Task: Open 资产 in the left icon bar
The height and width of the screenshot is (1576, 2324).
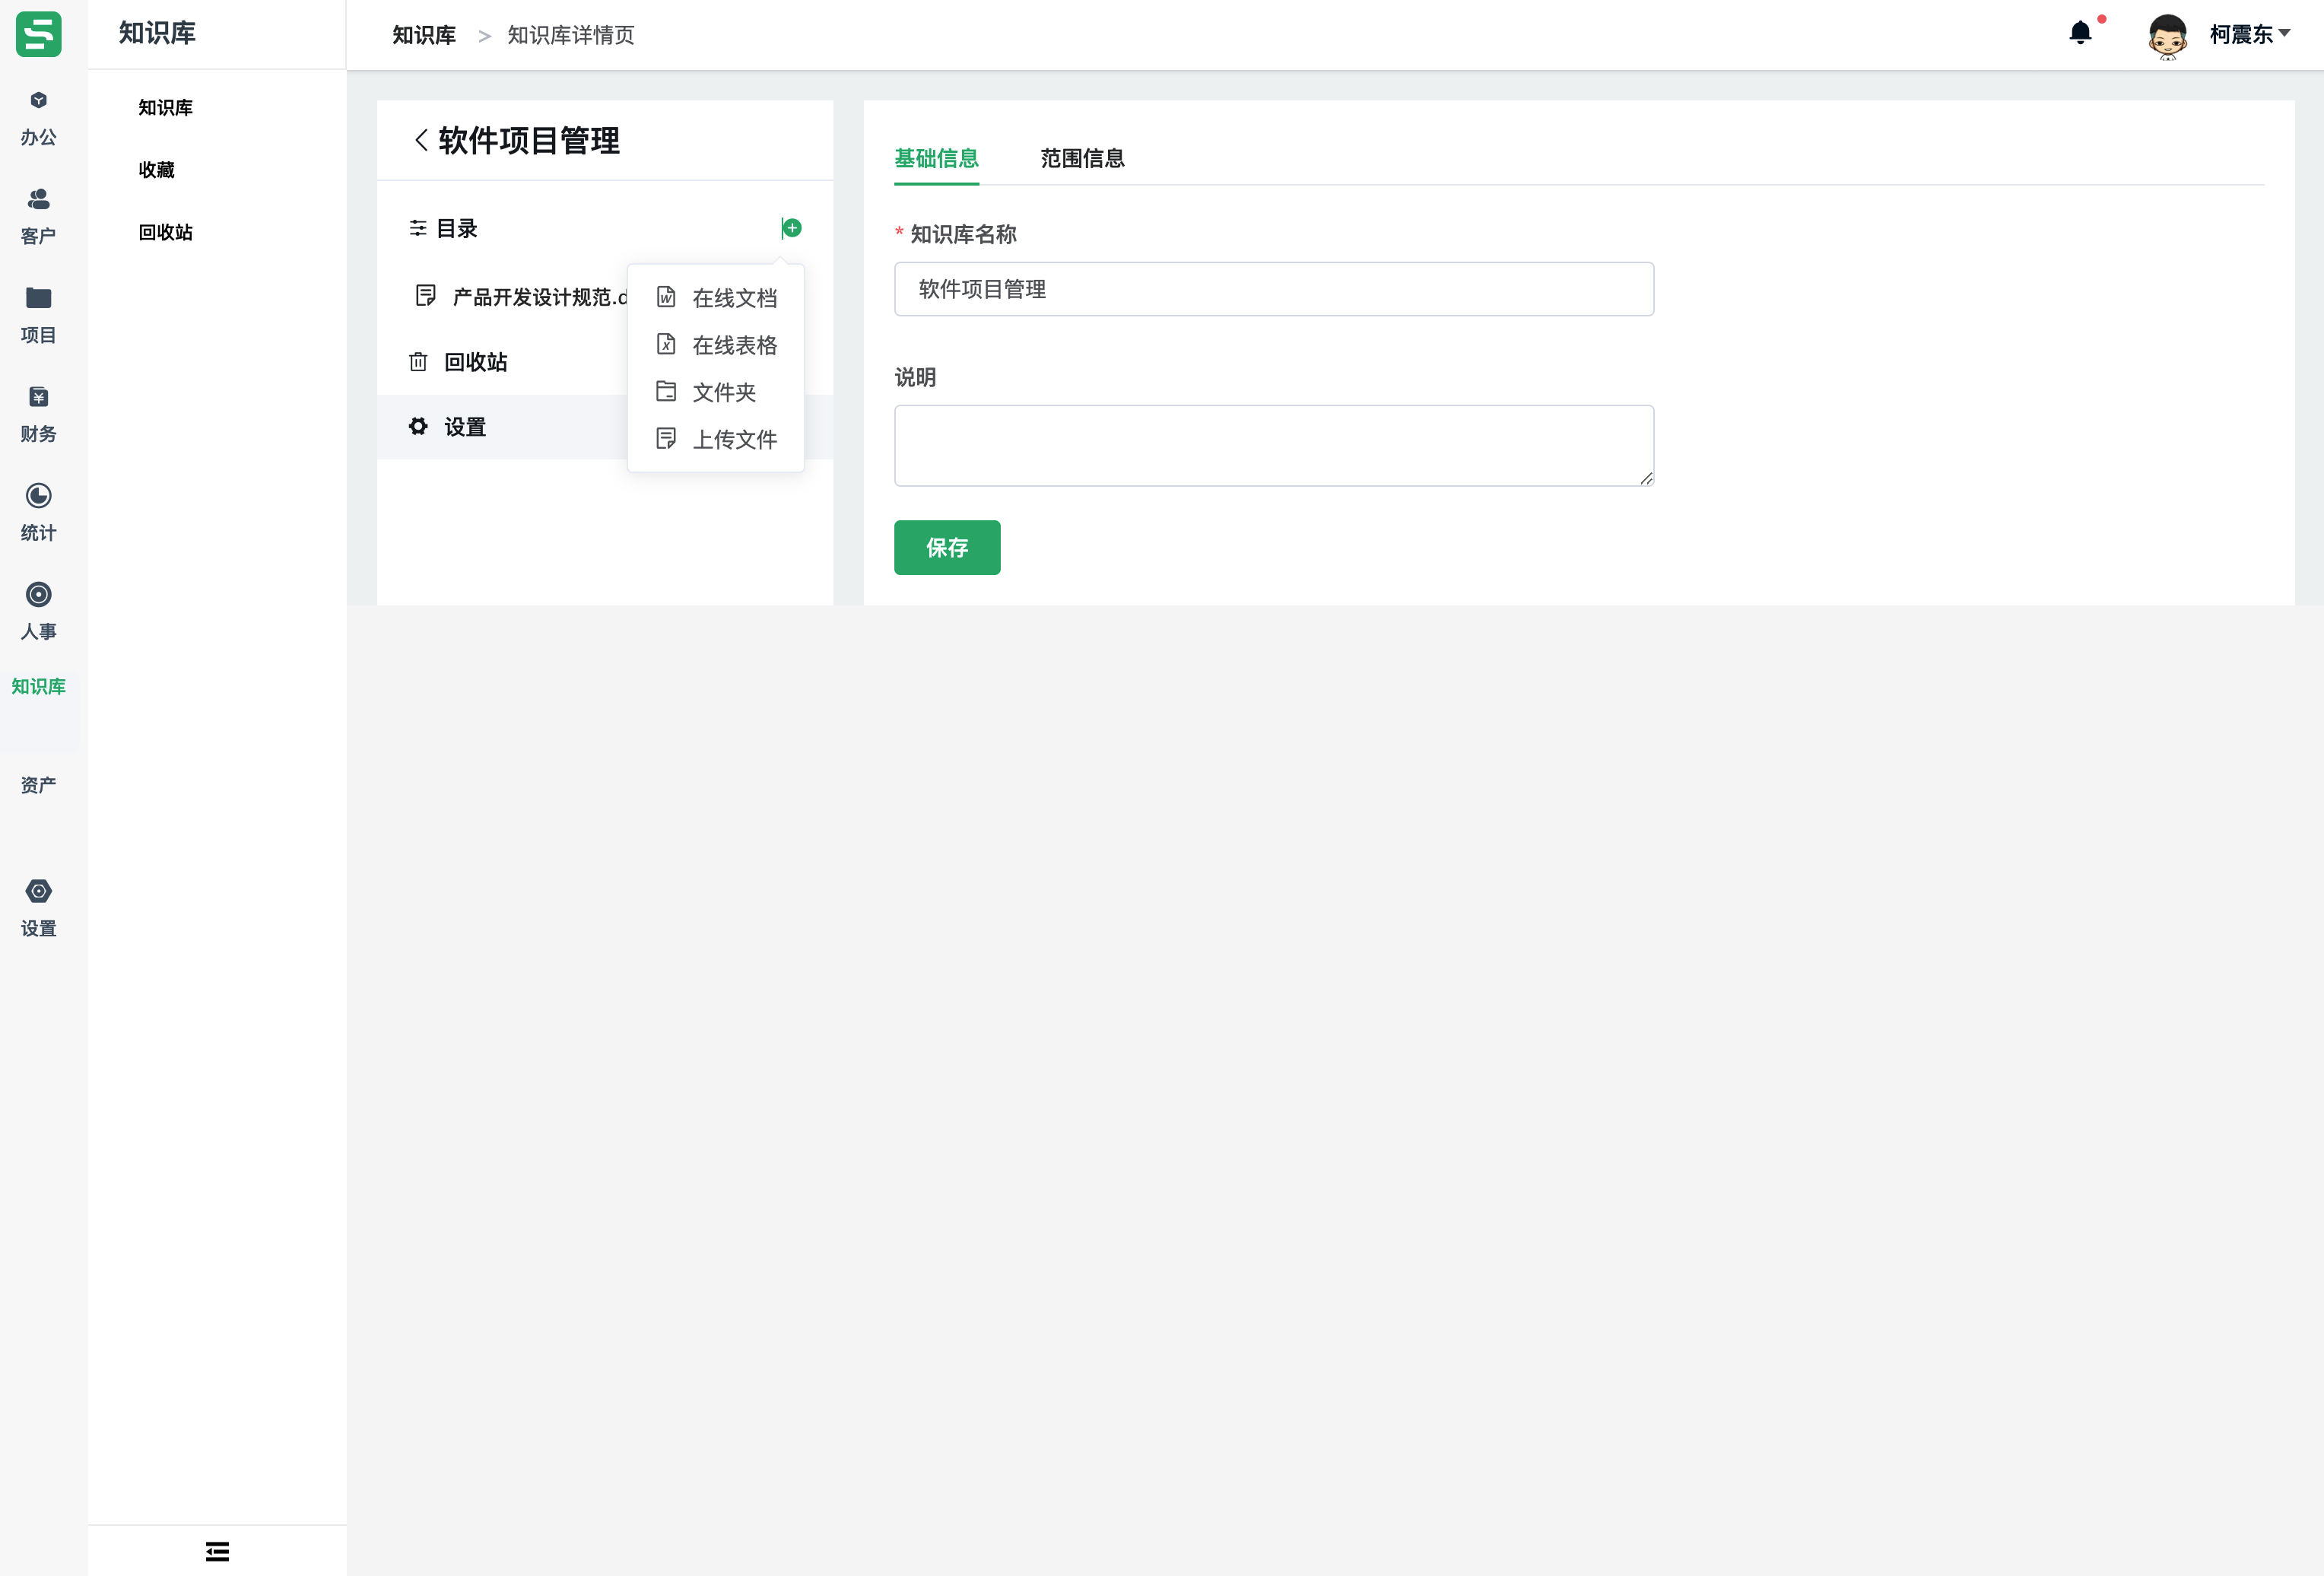Action: 38,785
